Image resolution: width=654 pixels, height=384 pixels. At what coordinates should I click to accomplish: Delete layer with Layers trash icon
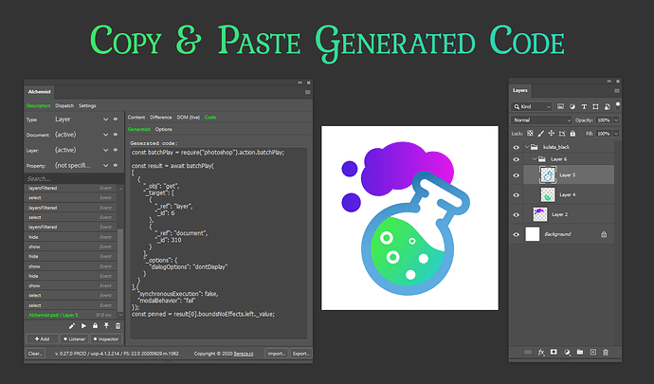pos(606,353)
